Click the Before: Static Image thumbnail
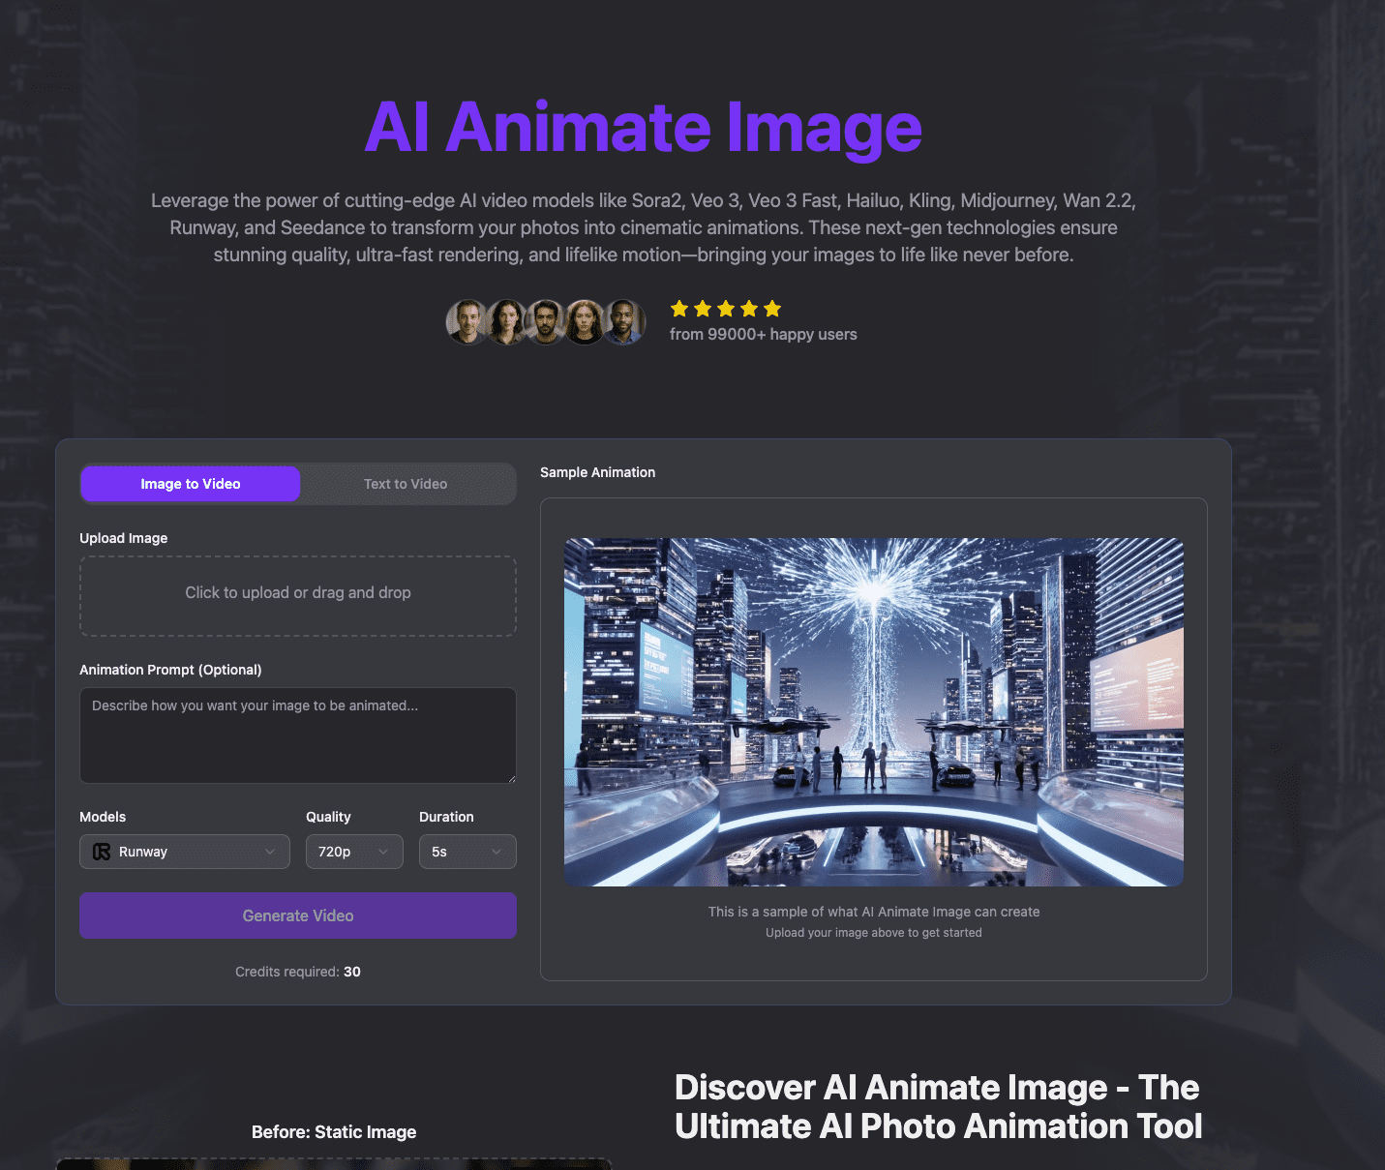This screenshot has width=1385, height=1170. (334, 1165)
